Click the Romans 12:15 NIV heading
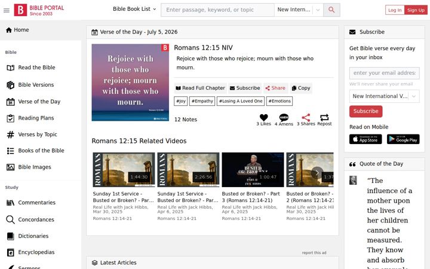The width and height of the screenshot is (430, 269). tap(203, 48)
